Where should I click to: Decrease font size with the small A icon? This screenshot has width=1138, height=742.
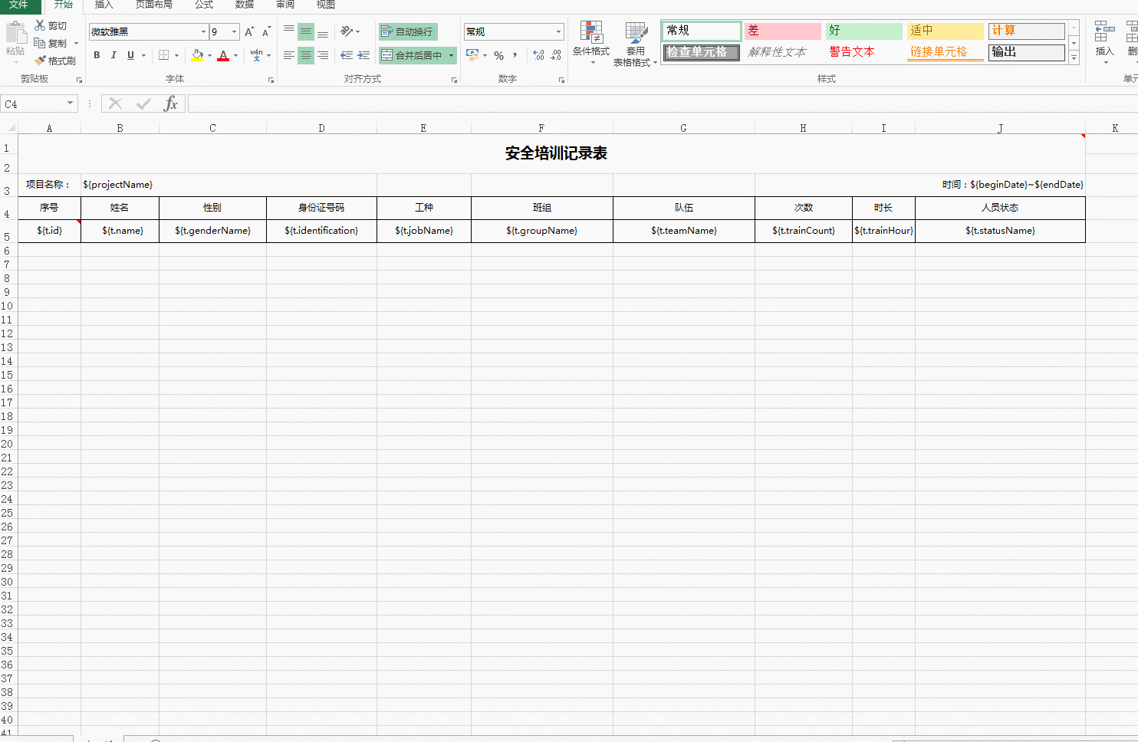266,31
